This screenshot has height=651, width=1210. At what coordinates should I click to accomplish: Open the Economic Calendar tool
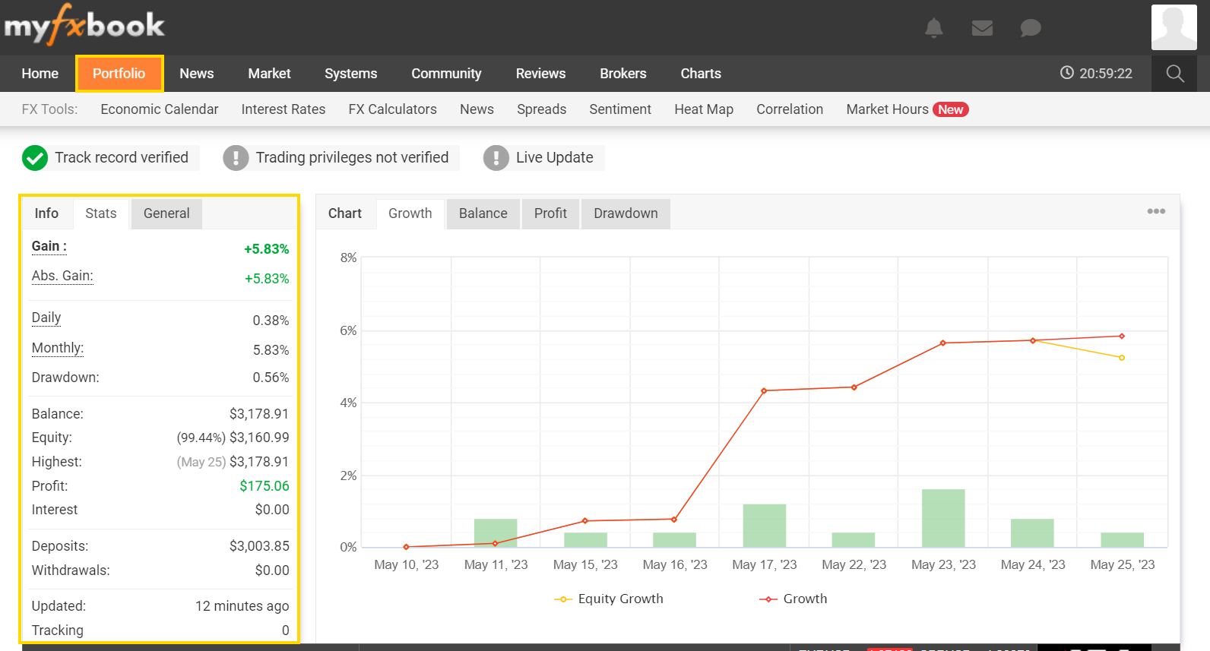click(160, 109)
